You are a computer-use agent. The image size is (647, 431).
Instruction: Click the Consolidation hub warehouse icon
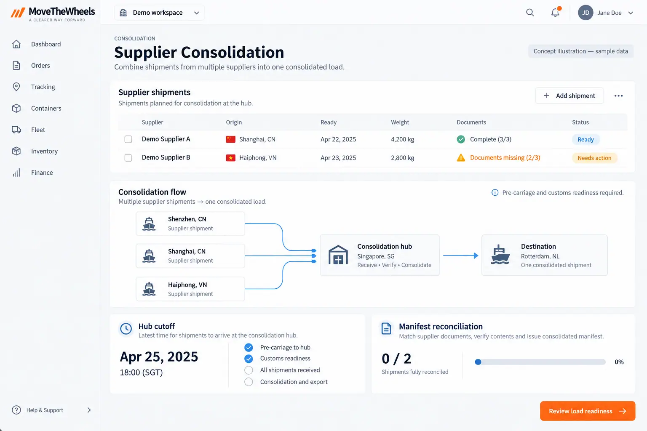pos(338,255)
